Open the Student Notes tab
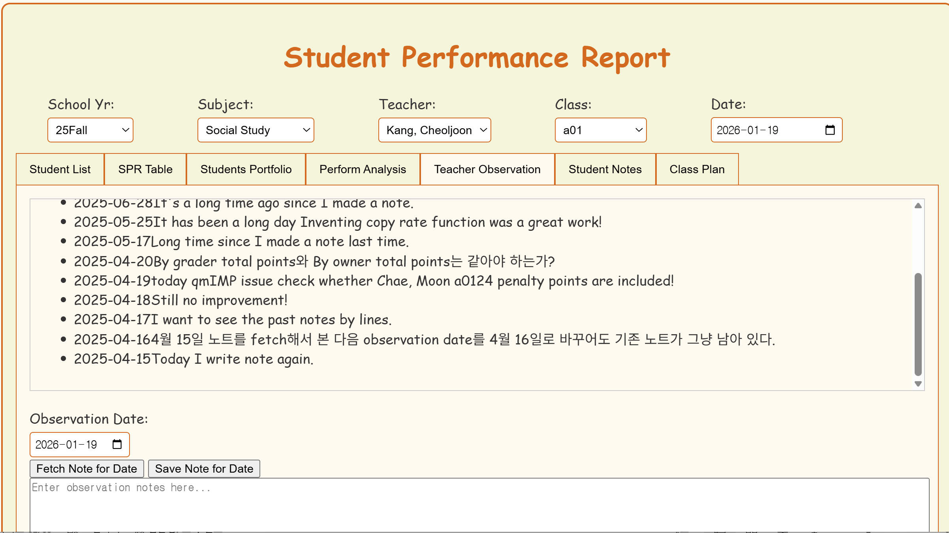 pos(605,169)
